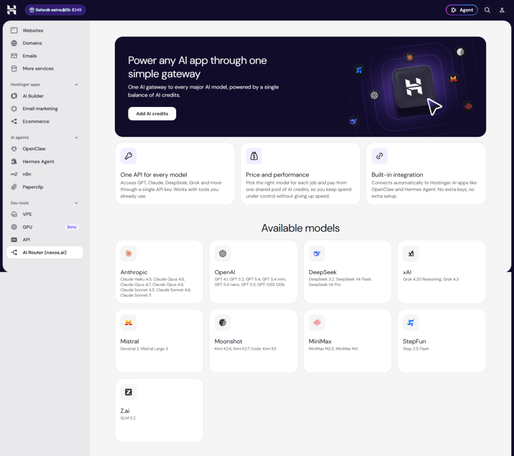The image size is (514, 456).
Task: Open n8n in the sidebar
Action: (x=45, y=174)
